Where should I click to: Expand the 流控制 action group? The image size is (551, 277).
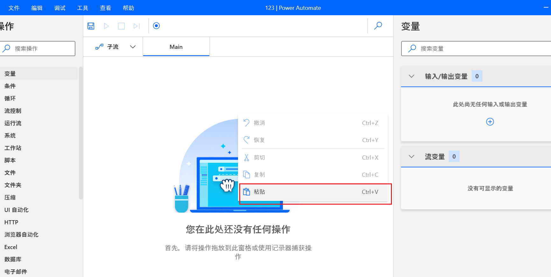pos(39,111)
